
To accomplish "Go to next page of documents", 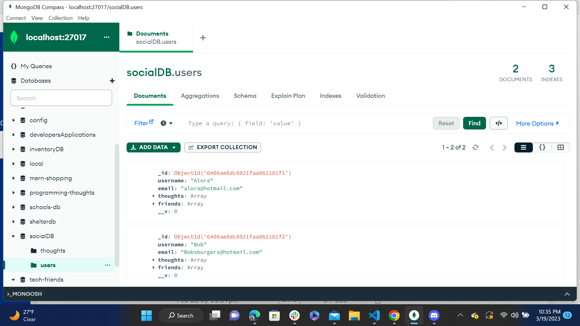I will (x=504, y=147).
